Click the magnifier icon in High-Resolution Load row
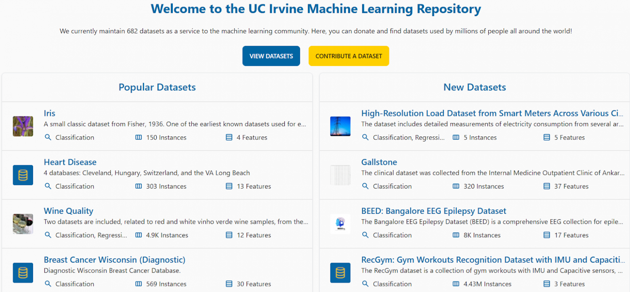 (x=365, y=138)
